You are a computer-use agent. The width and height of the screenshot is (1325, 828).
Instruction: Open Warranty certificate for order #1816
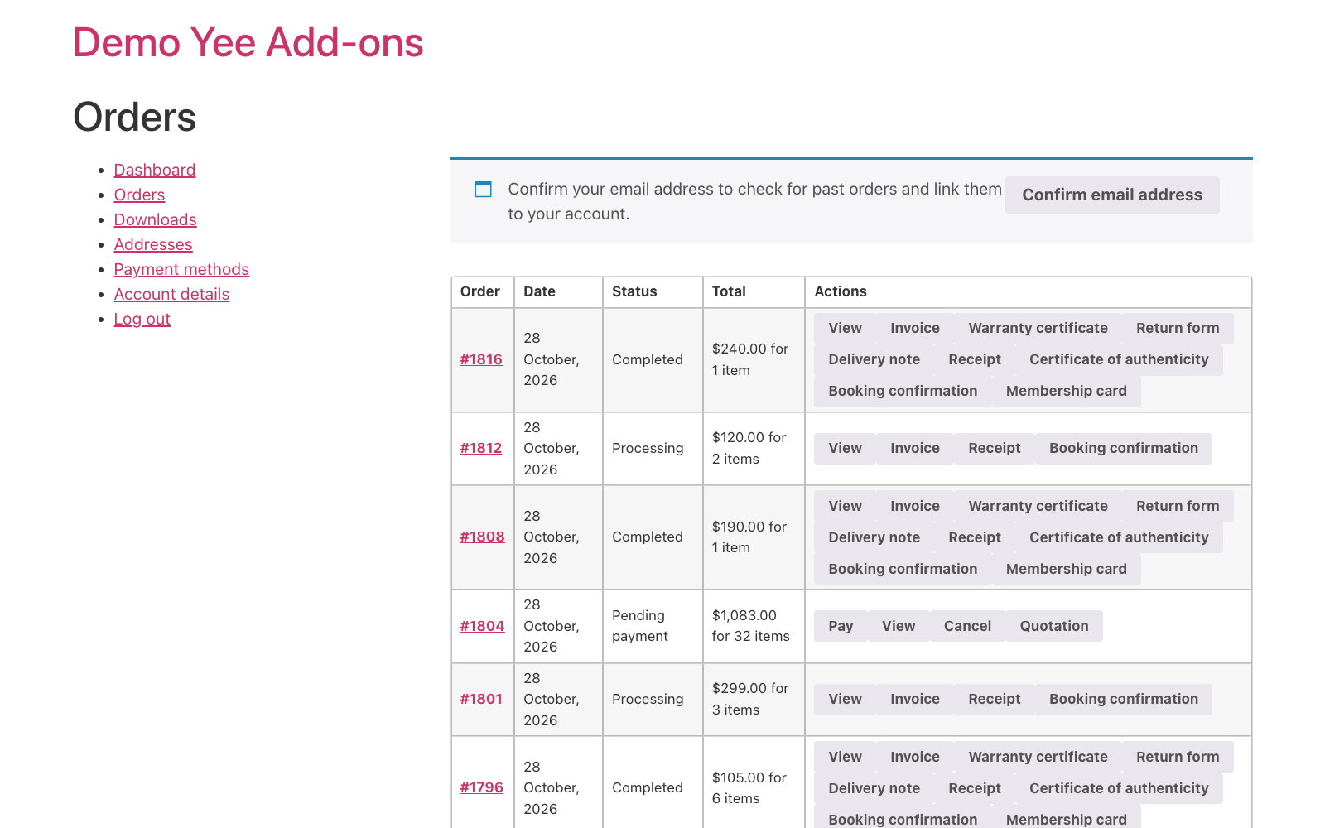pos(1038,328)
